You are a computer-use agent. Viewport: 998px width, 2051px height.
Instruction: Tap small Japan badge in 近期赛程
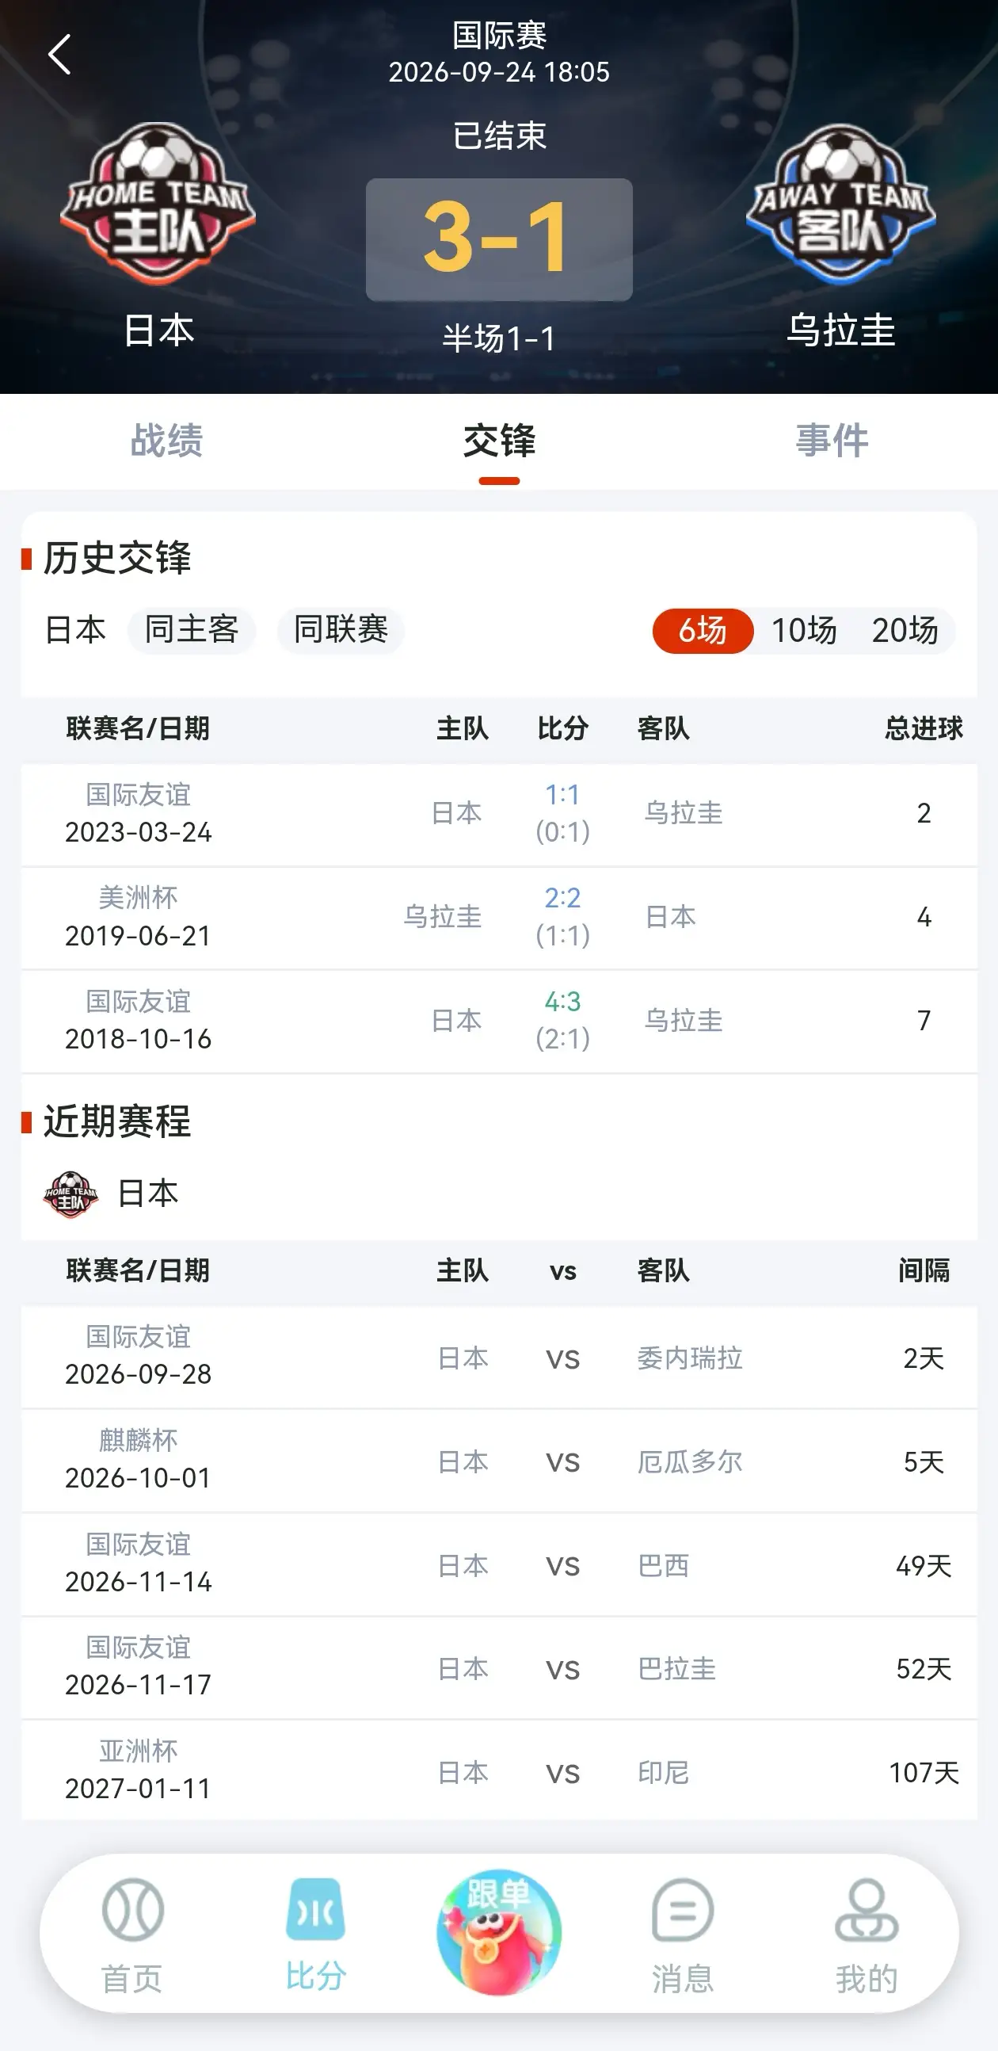pyautogui.click(x=70, y=1194)
